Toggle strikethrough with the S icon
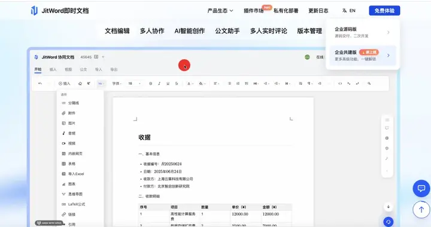The image size is (431, 227). (177, 84)
